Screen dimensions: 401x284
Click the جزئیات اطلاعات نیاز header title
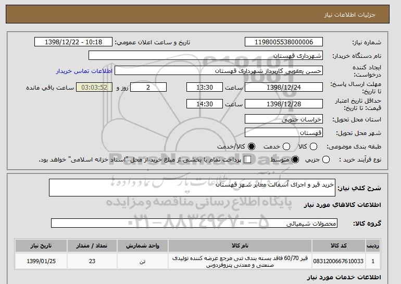click(x=349, y=15)
